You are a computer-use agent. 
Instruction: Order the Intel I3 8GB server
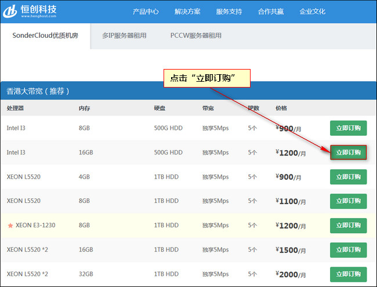(x=348, y=128)
